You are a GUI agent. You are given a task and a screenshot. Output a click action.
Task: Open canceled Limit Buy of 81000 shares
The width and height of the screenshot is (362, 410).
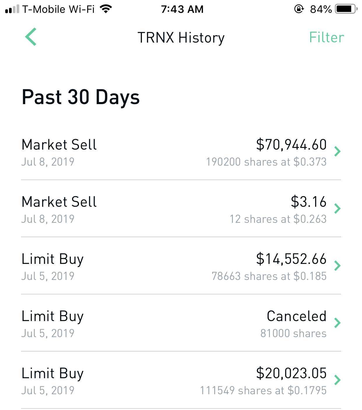pyautogui.click(x=181, y=323)
